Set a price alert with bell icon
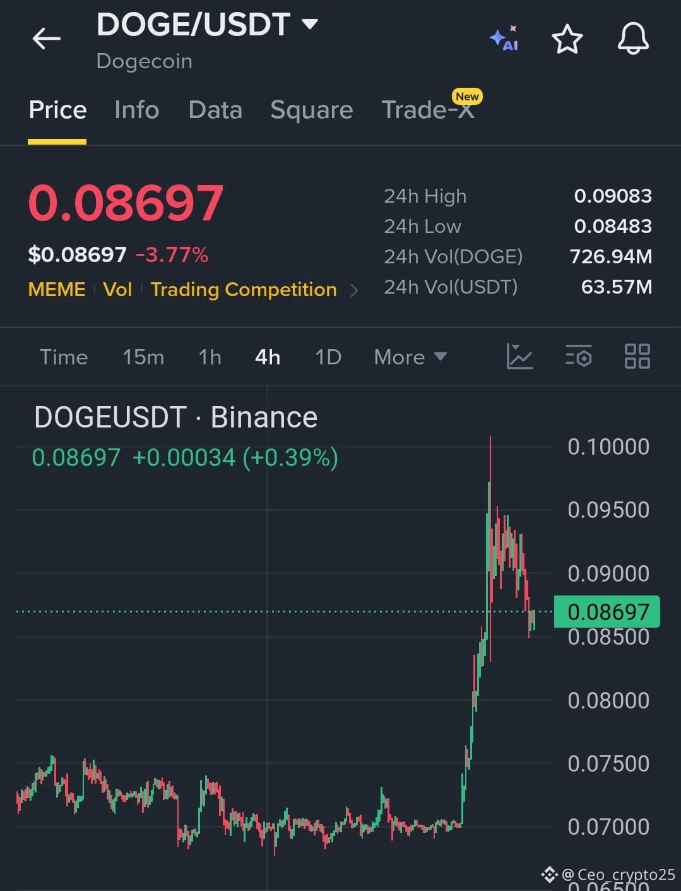The image size is (681, 891). 633,39
